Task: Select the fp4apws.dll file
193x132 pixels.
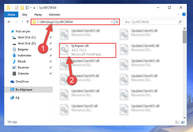Action: [88, 50]
